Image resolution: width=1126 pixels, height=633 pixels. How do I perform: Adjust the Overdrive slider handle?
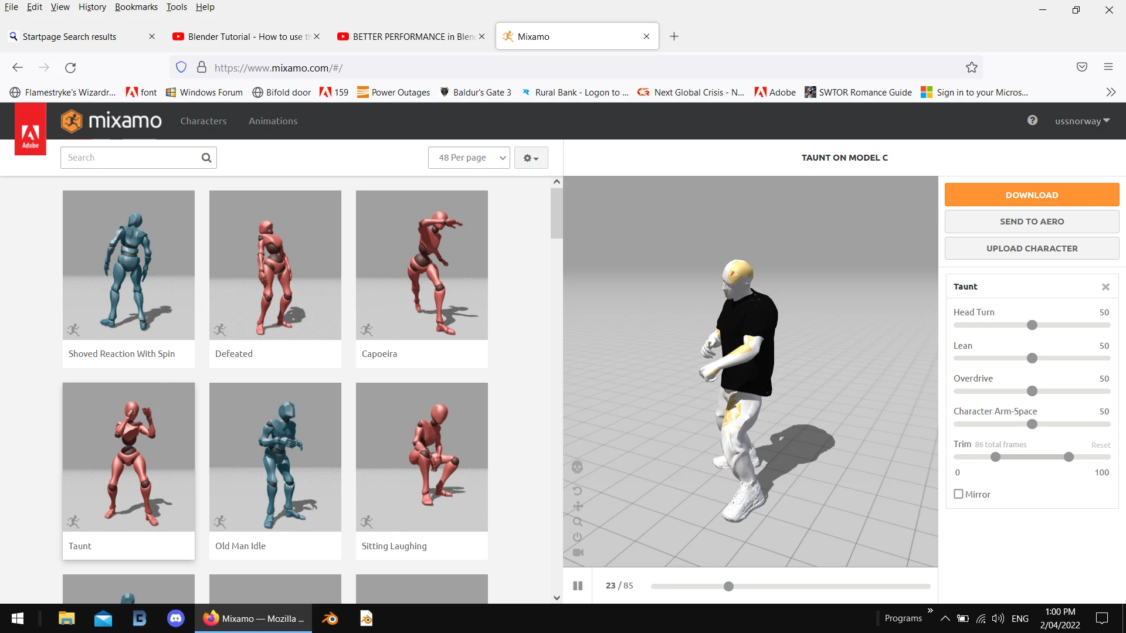1032,391
